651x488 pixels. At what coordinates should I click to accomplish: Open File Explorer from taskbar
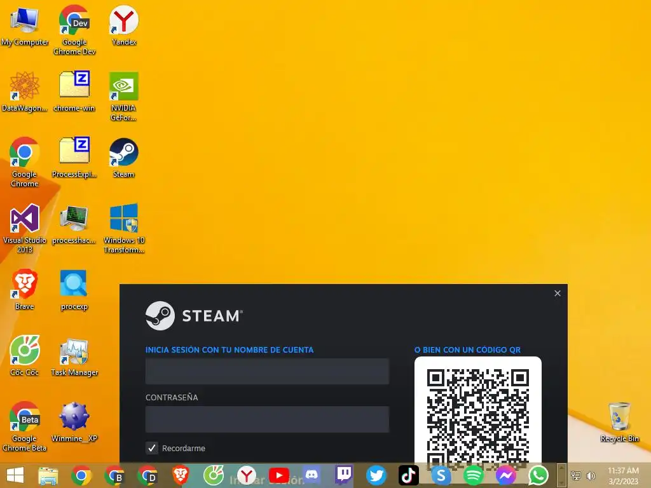(48, 475)
